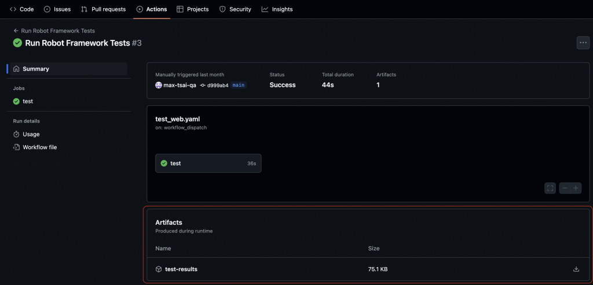Click the test_web.yaml heading
This screenshot has height=285, width=593.
click(x=178, y=119)
